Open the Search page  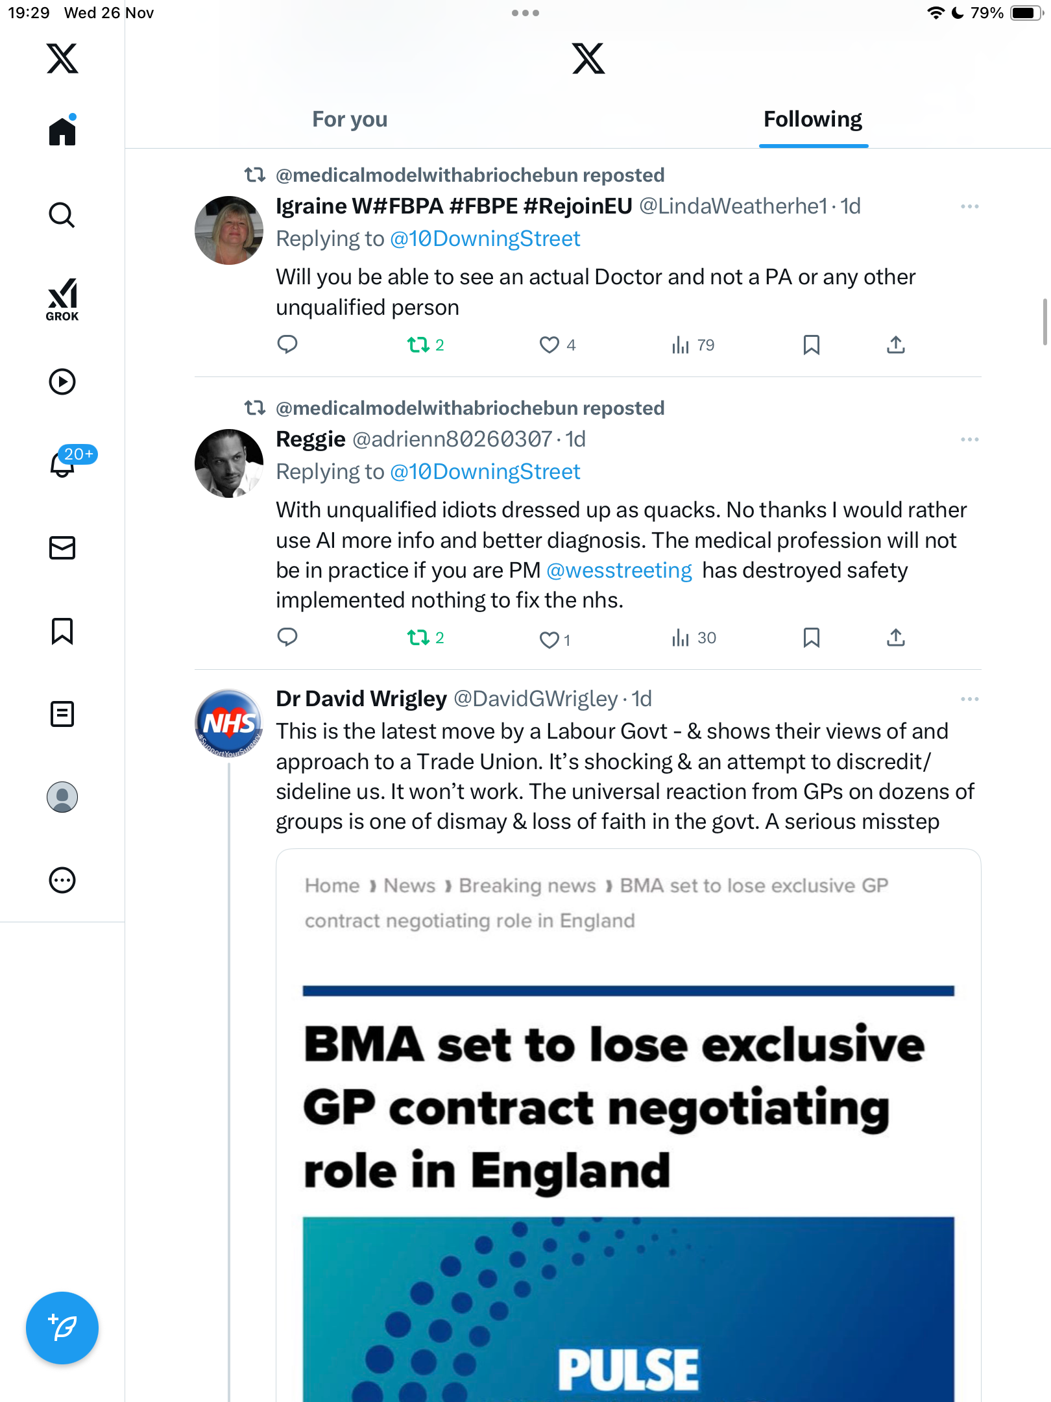point(62,215)
